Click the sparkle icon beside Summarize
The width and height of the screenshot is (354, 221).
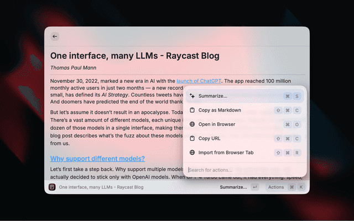[x=192, y=96]
